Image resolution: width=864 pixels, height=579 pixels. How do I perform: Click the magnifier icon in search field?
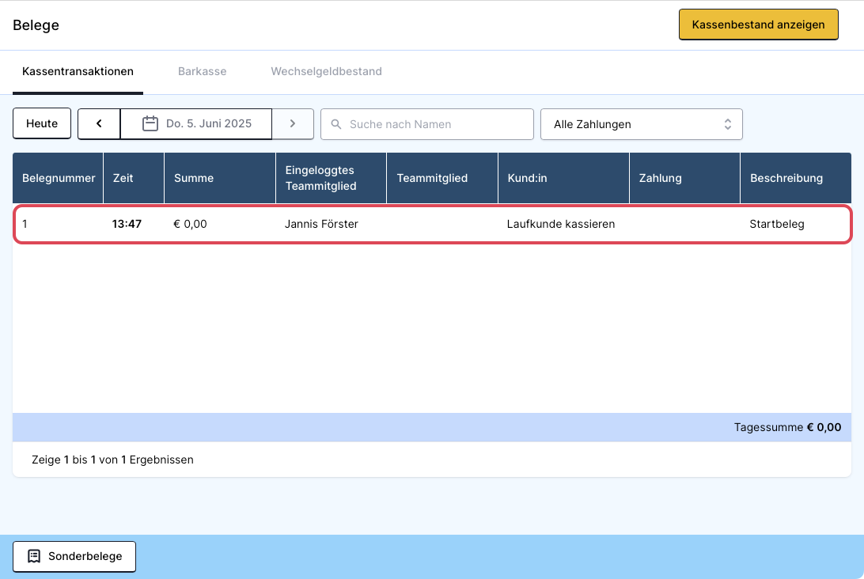[x=335, y=124]
